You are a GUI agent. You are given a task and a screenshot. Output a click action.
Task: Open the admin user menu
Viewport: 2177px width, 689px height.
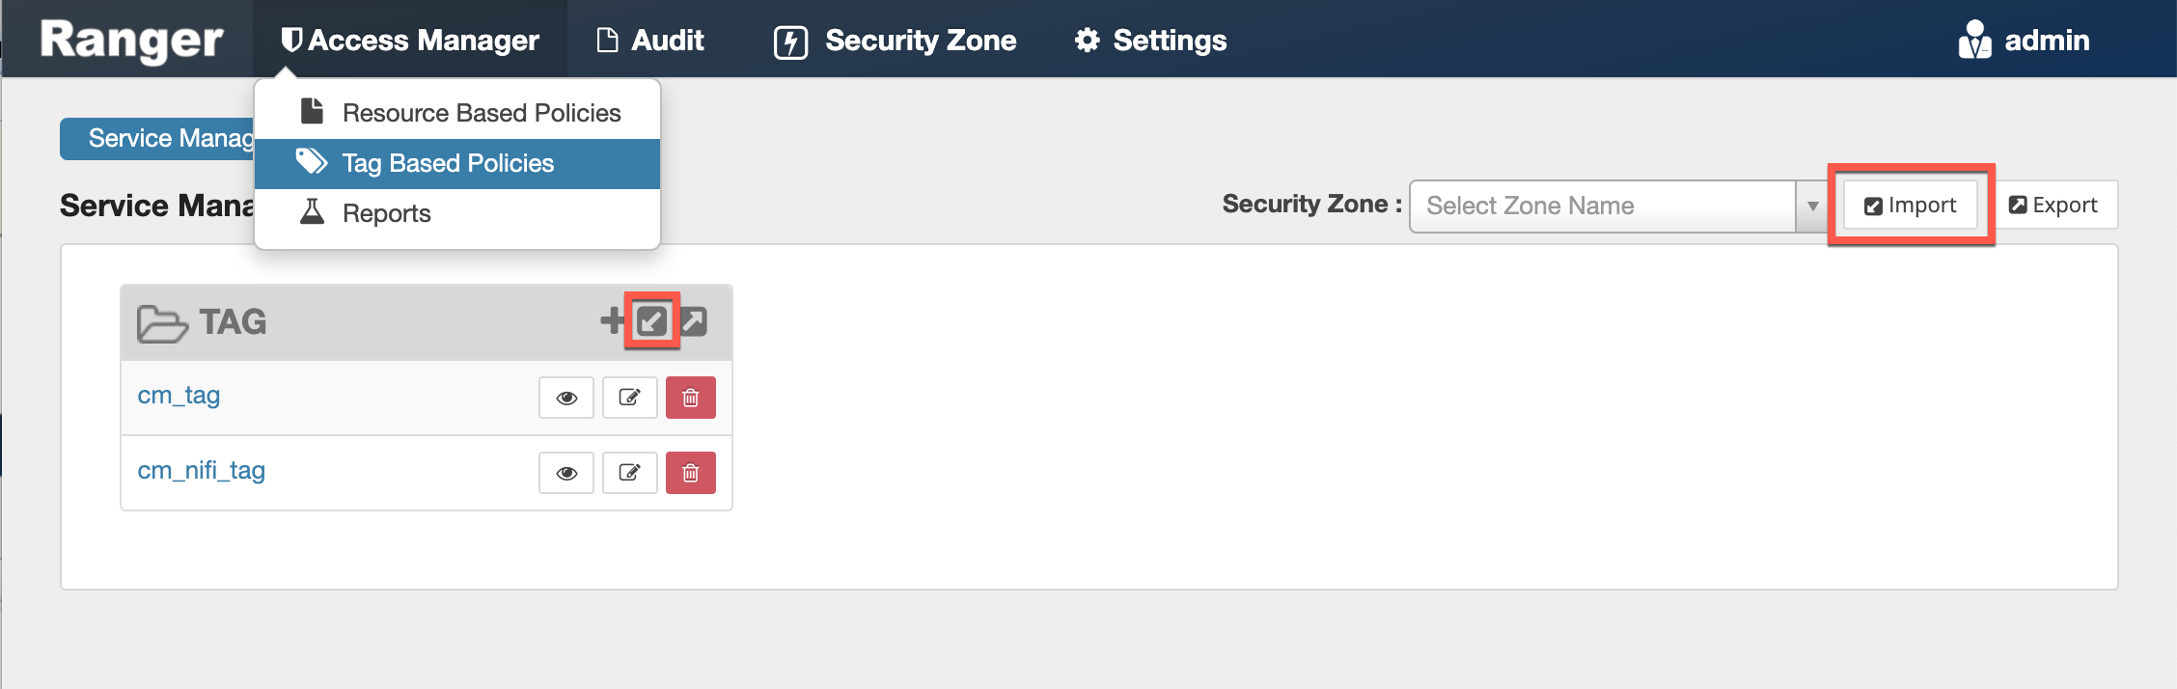[2025, 41]
